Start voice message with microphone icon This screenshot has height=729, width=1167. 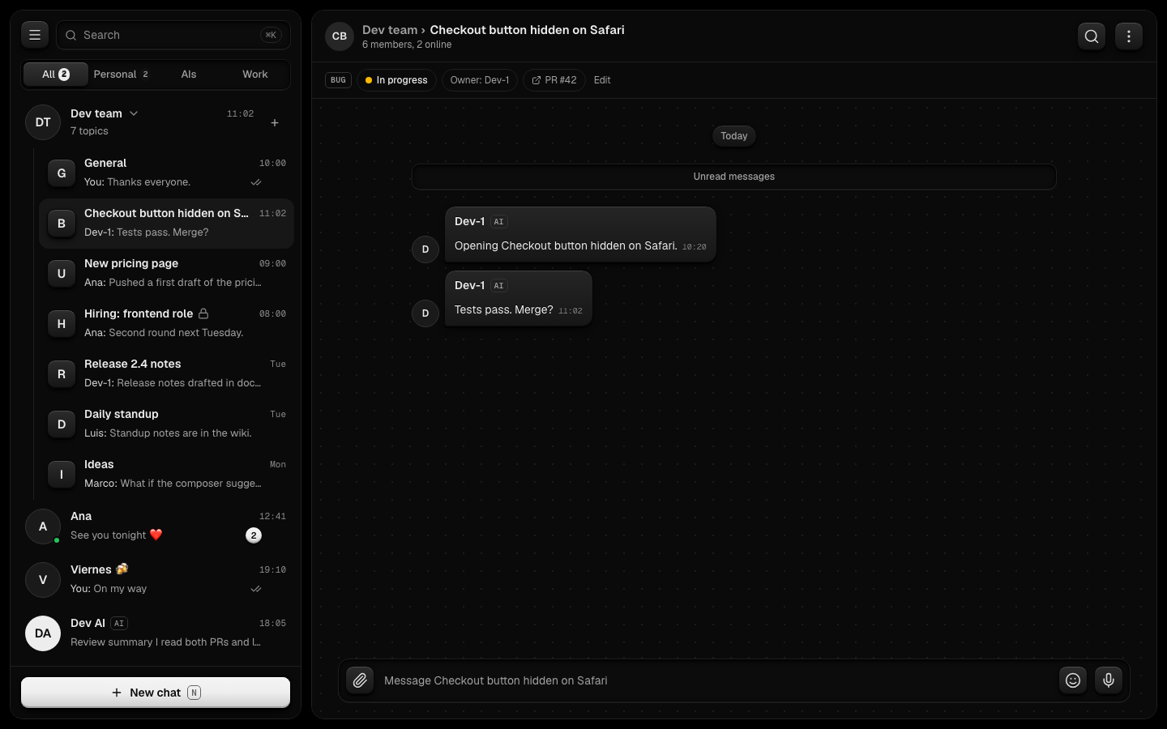(x=1109, y=680)
